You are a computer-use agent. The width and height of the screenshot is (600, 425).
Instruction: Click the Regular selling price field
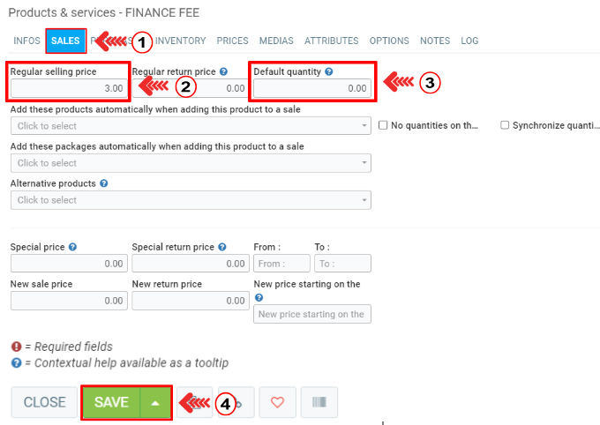pos(69,88)
